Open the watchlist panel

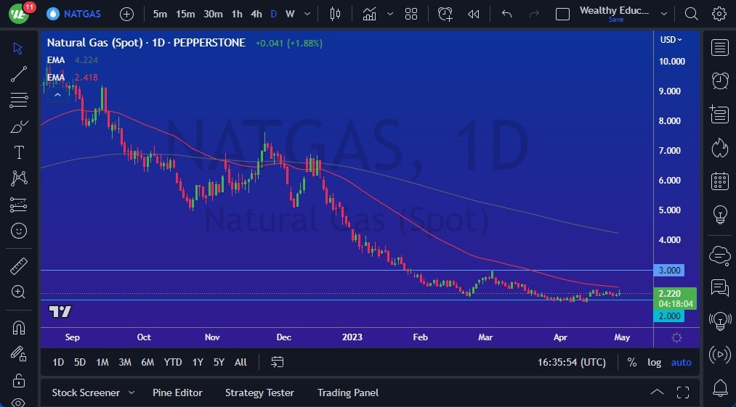(x=719, y=48)
